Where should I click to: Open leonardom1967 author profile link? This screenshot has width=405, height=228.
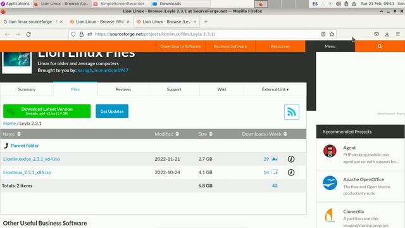tap(111, 70)
